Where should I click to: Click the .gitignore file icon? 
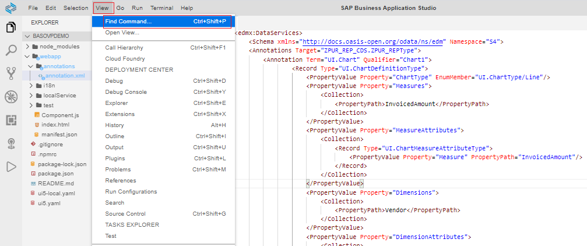(x=33, y=144)
